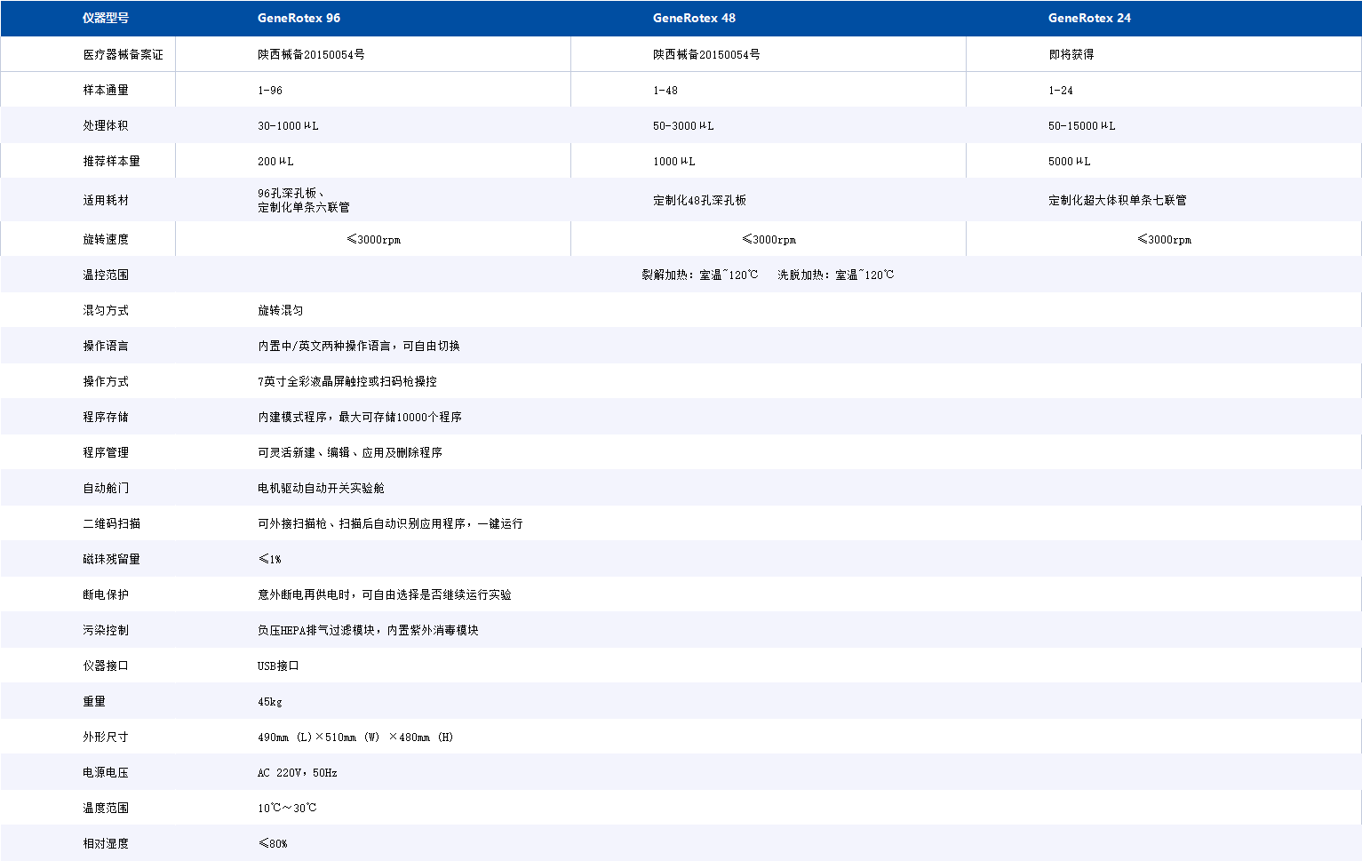Select the '电机驱动自动开关实验舱' text
This screenshot has height=861, width=1362.
(321, 488)
